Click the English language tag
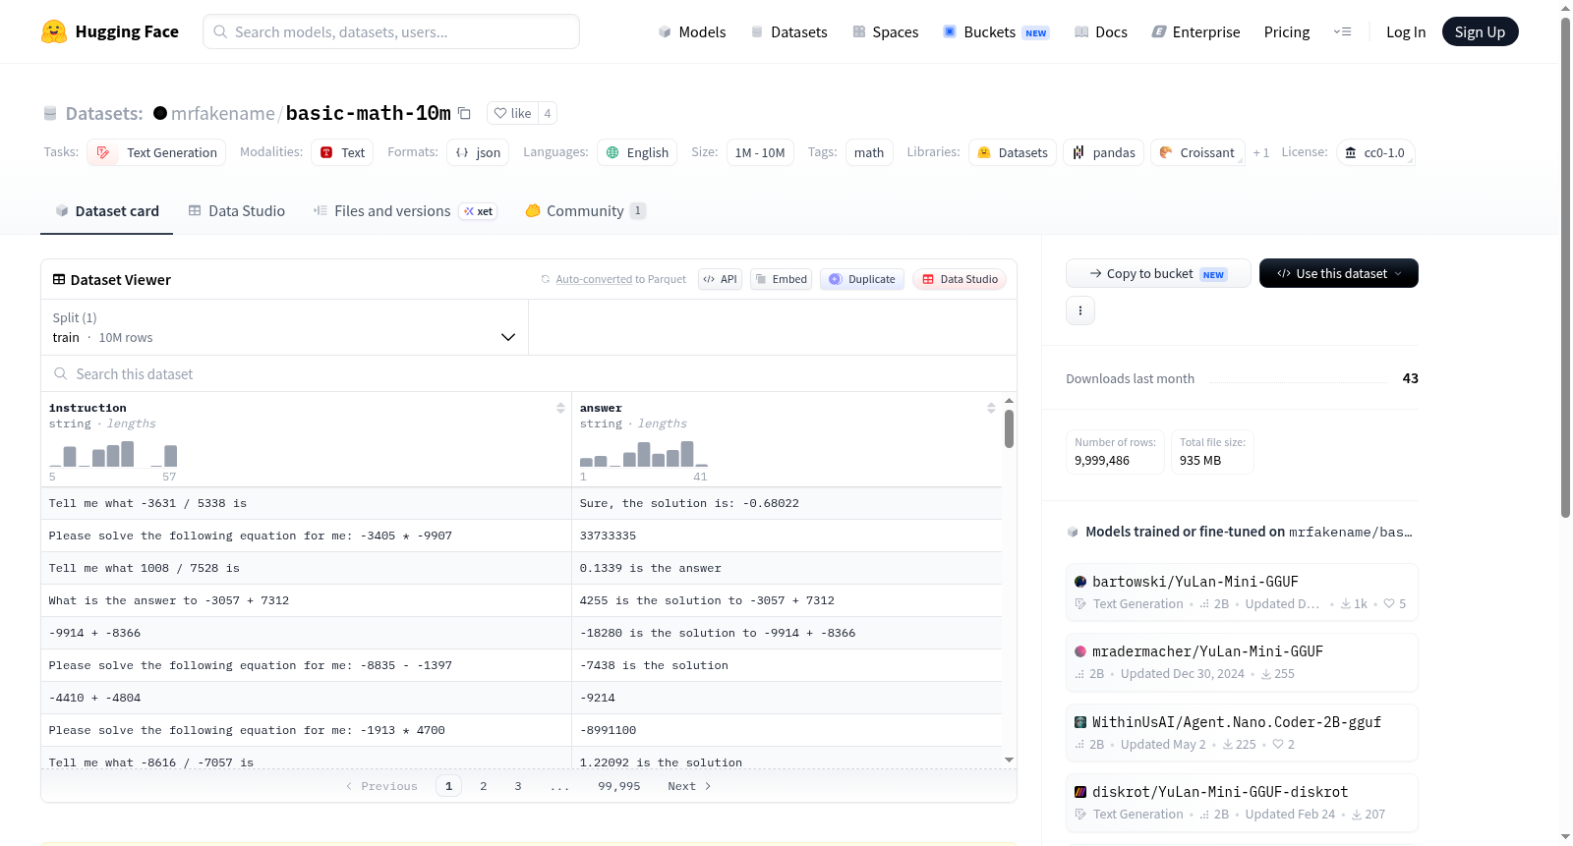Viewport: 1573px width, 846px height. [x=637, y=152]
